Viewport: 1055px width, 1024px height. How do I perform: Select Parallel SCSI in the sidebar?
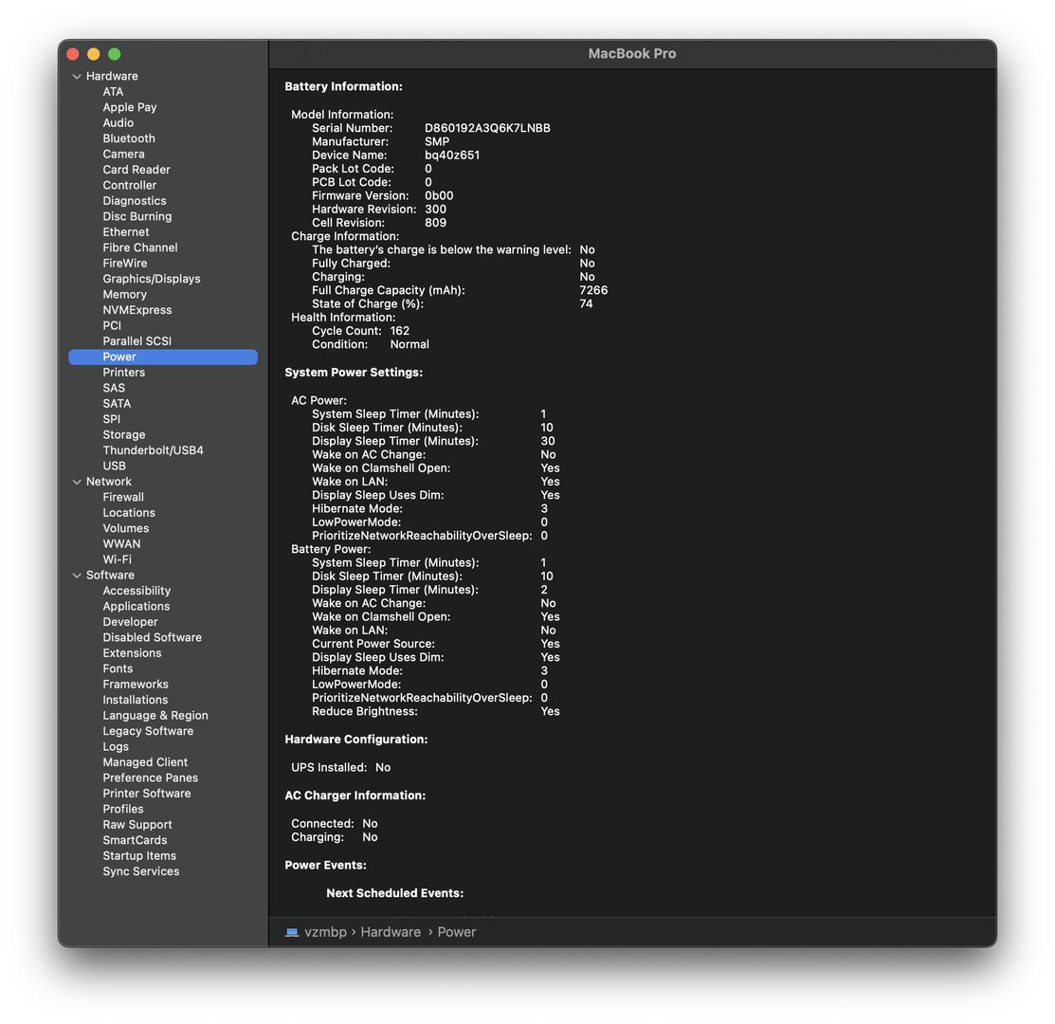click(137, 341)
